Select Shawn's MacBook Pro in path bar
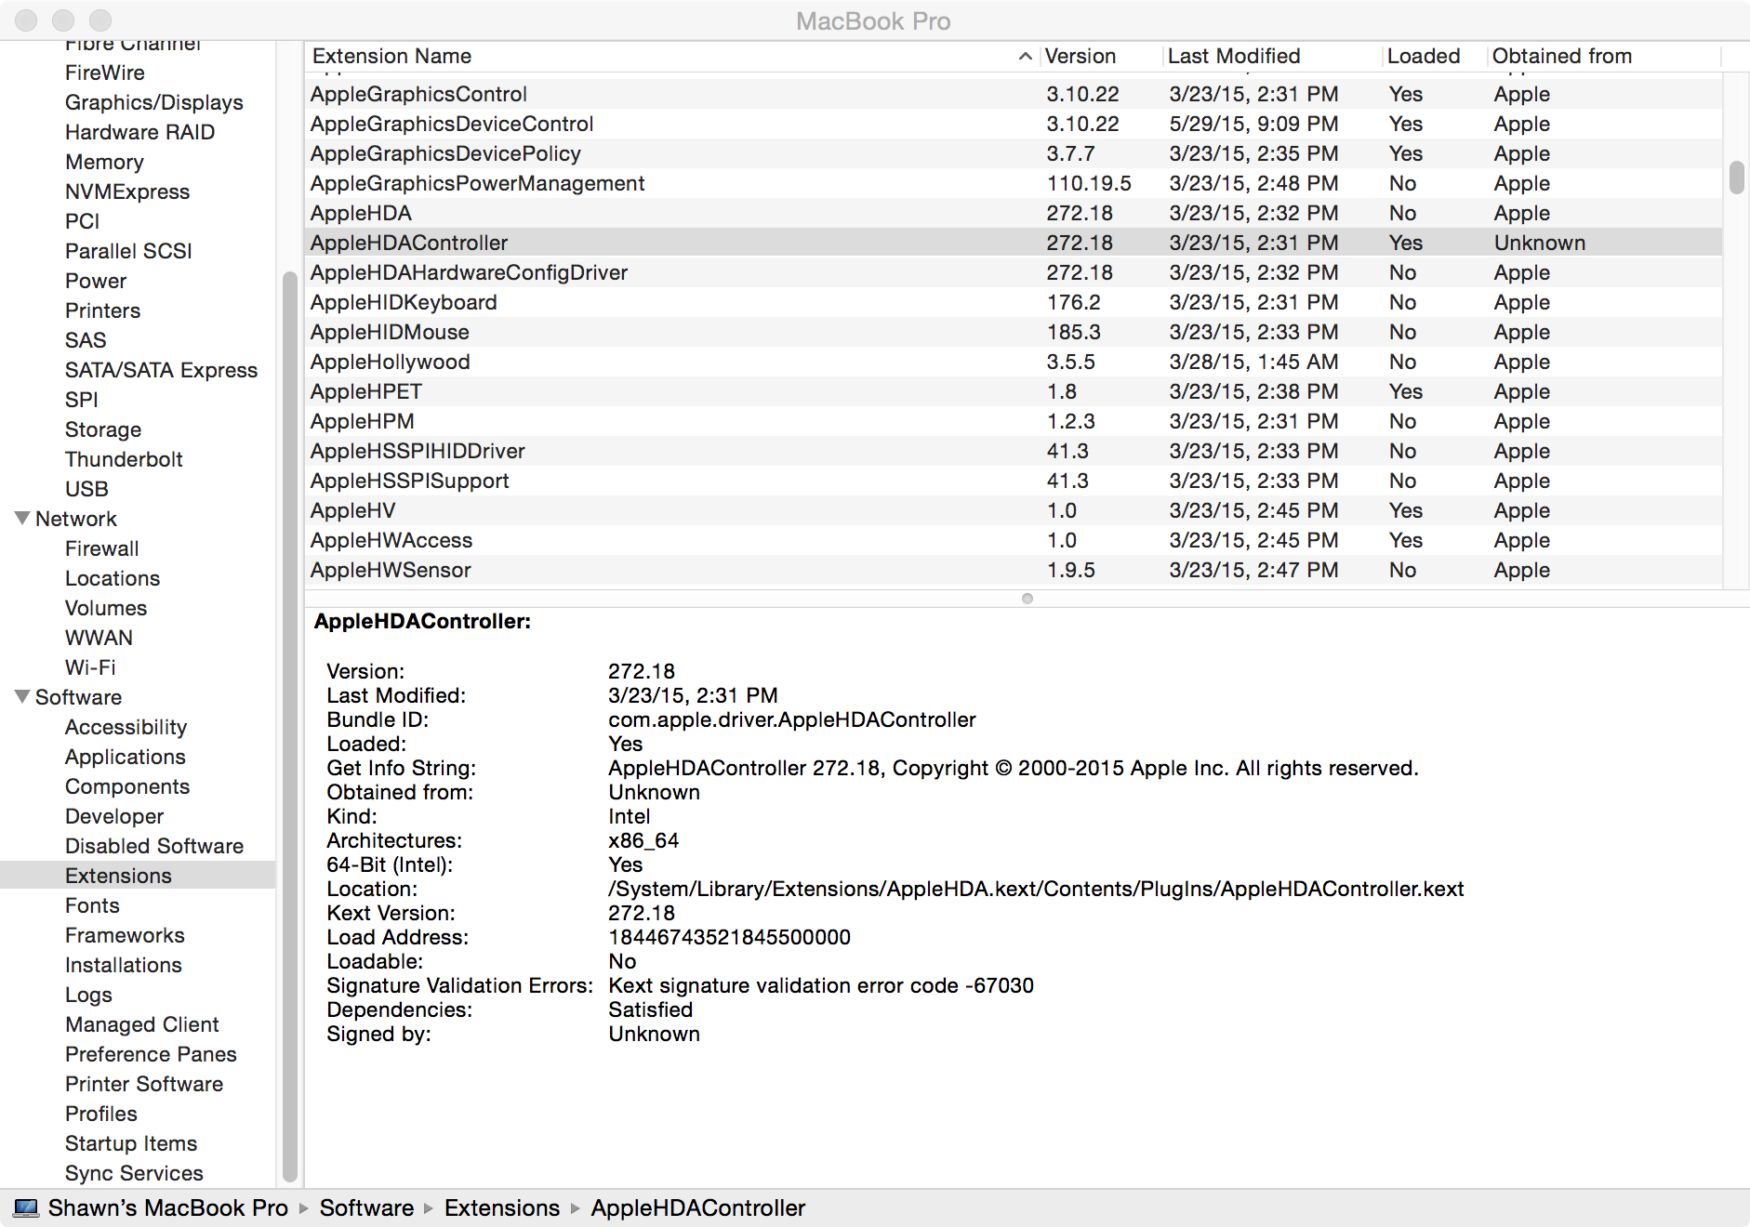This screenshot has width=1750, height=1227. (x=167, y=1207)
